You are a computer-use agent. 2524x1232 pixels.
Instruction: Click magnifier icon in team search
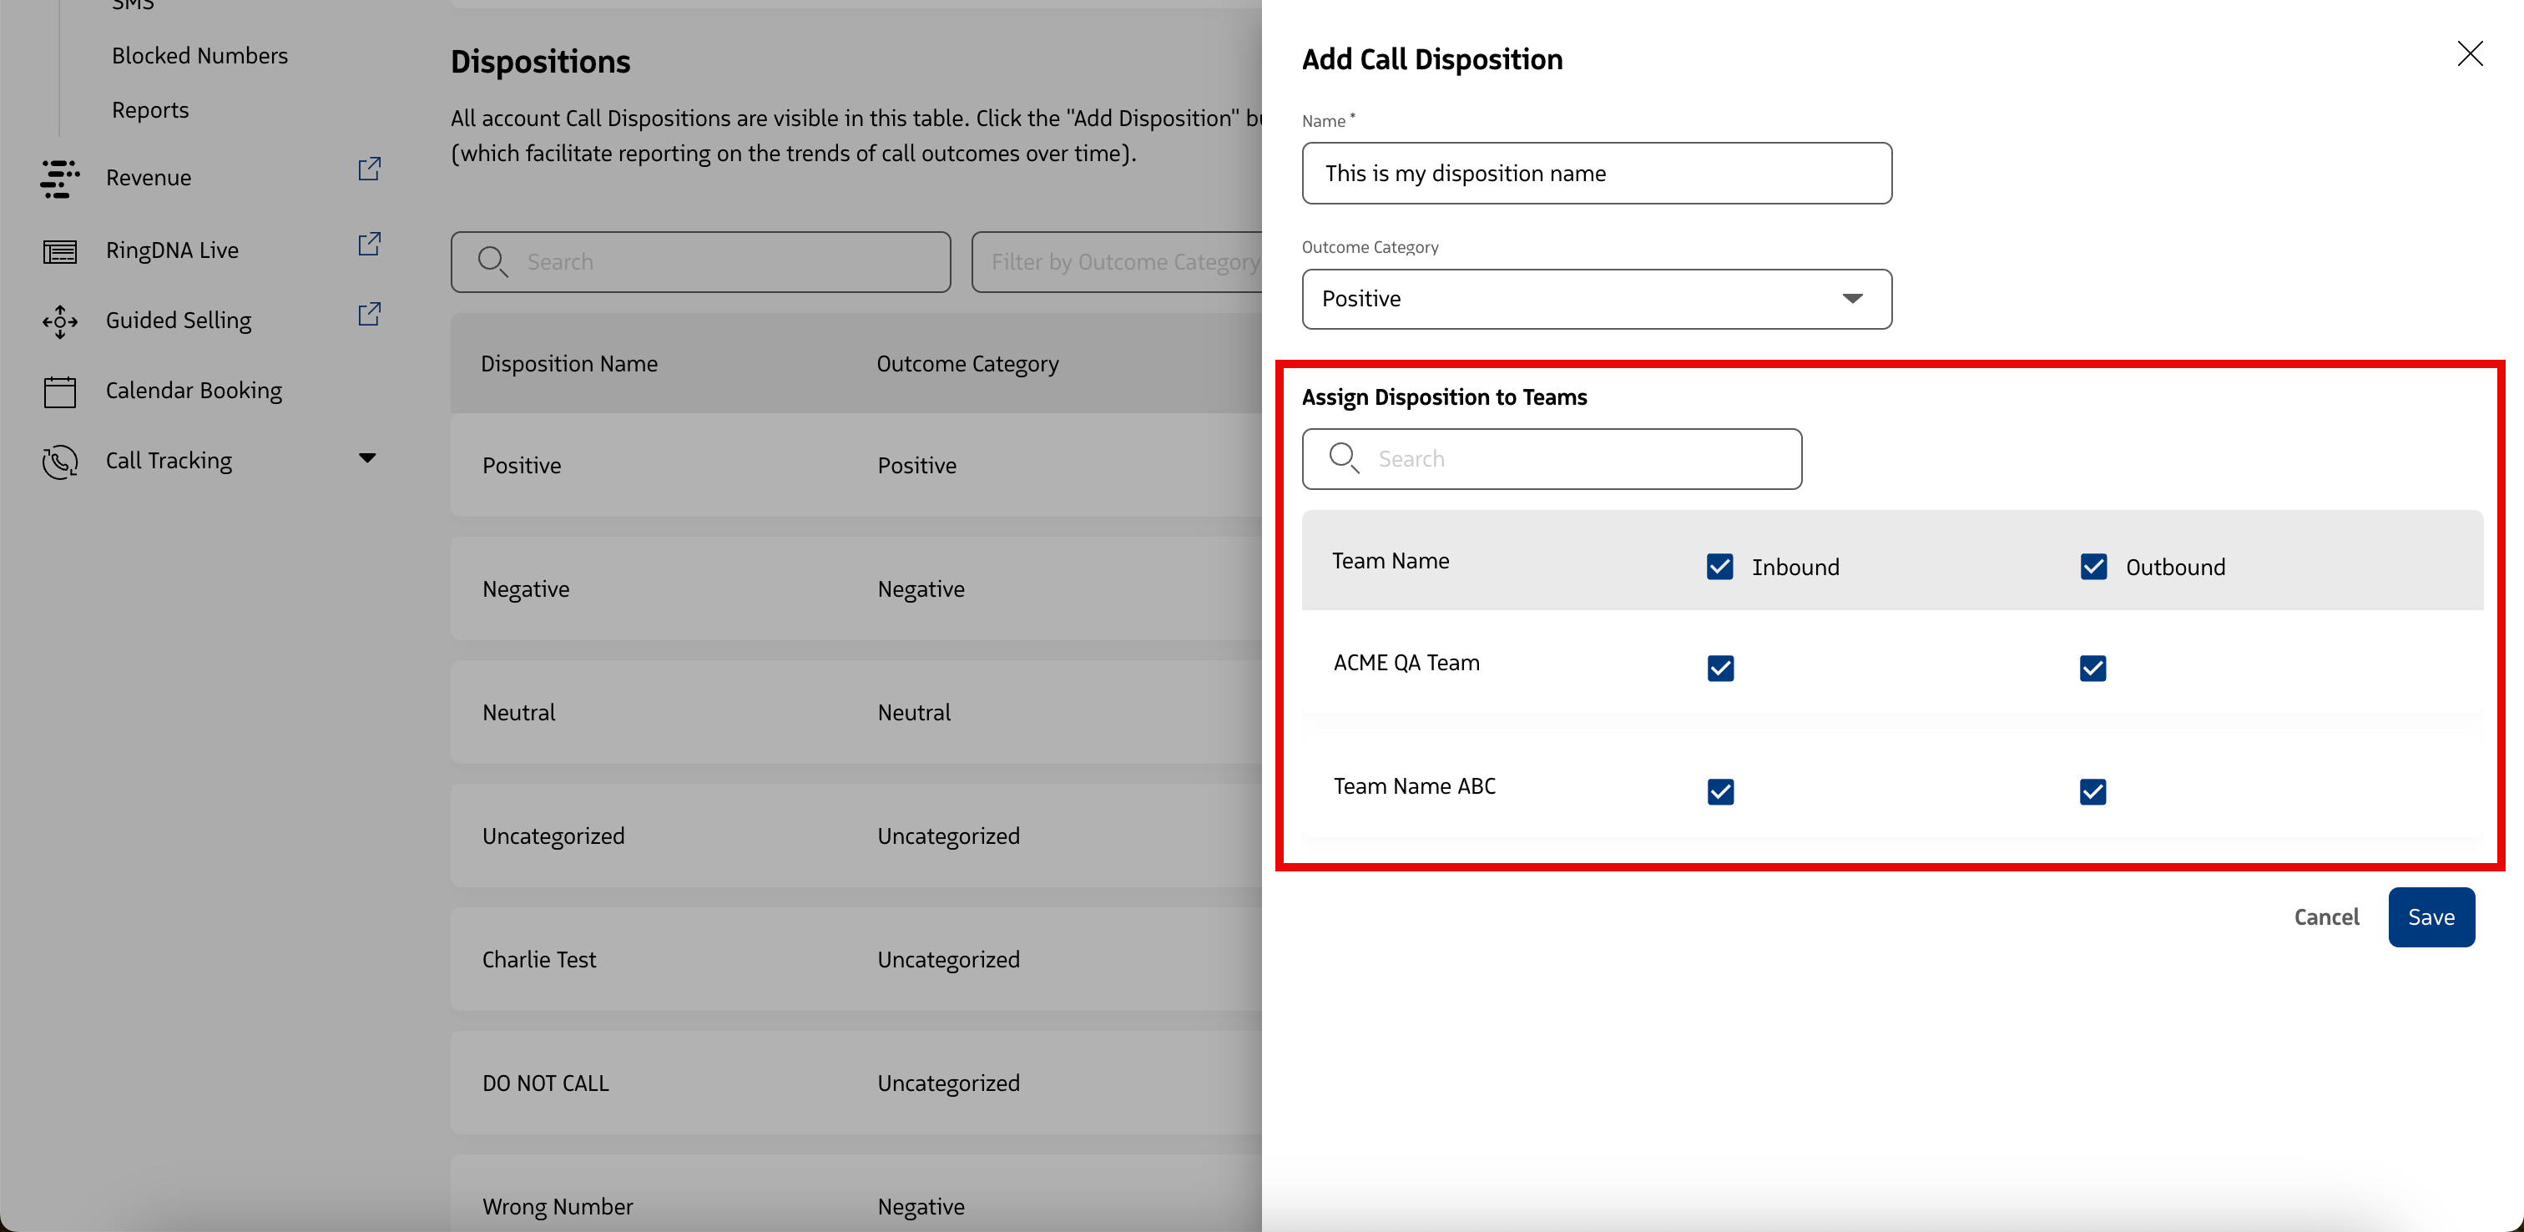[1343, 457]
